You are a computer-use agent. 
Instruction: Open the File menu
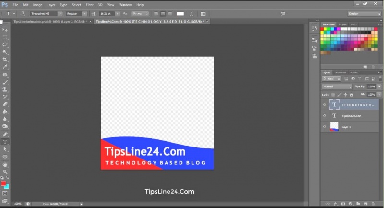click(15, 5)
